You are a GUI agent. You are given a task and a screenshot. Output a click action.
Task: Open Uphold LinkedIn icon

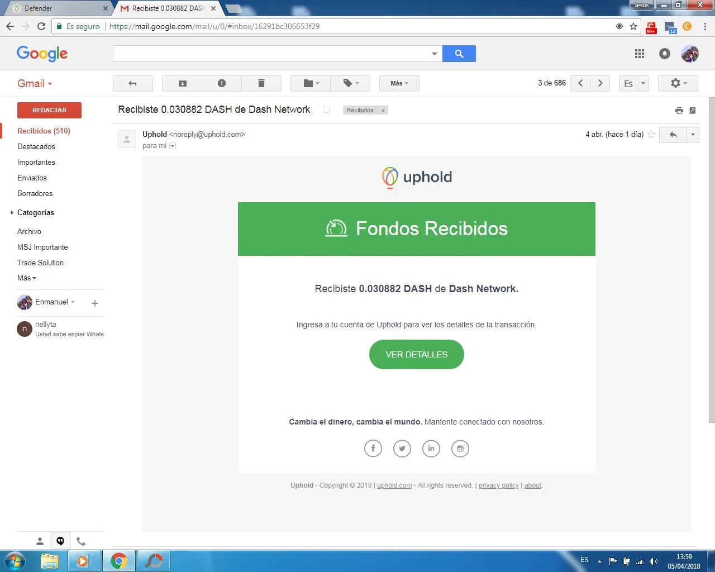(x=431, y=449)
